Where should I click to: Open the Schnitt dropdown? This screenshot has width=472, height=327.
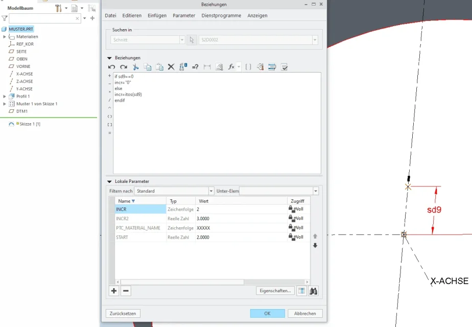[x=182, y=40]
